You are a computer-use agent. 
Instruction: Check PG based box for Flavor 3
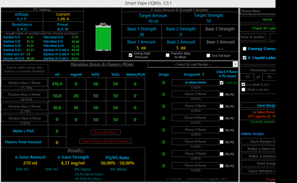[x=222, y=106]
